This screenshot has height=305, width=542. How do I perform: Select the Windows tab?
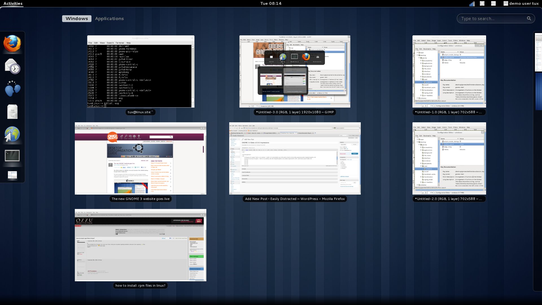pos(77,18)
